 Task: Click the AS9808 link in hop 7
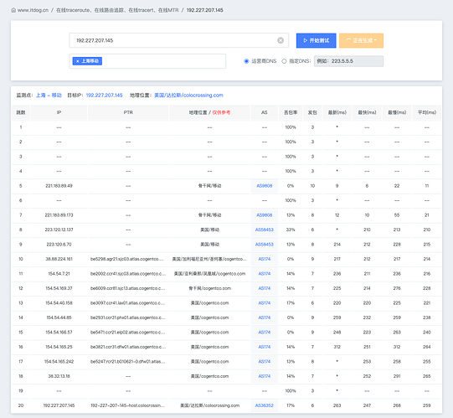point(265,215)
